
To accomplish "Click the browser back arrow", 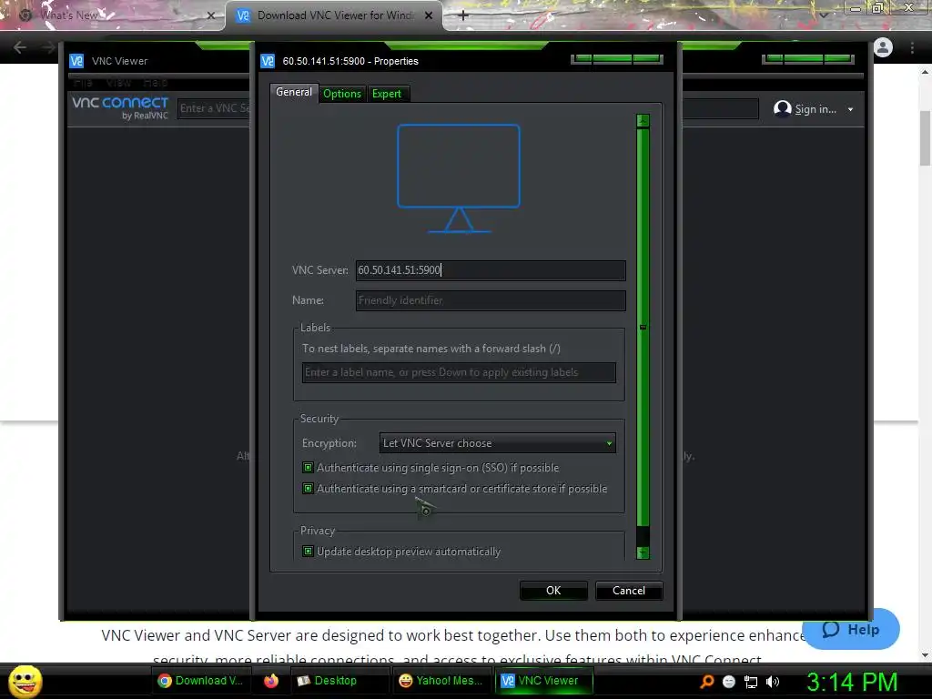I will tap(20, 47).
